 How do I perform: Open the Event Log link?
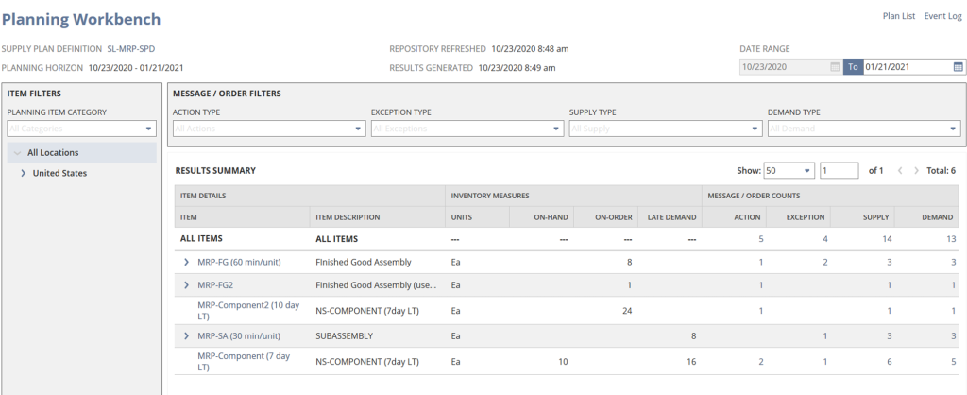[944, 16]
